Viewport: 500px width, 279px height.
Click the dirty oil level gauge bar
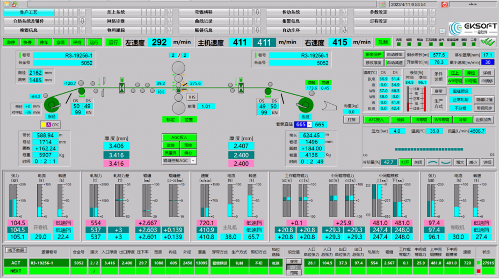[x=408, y=99]
